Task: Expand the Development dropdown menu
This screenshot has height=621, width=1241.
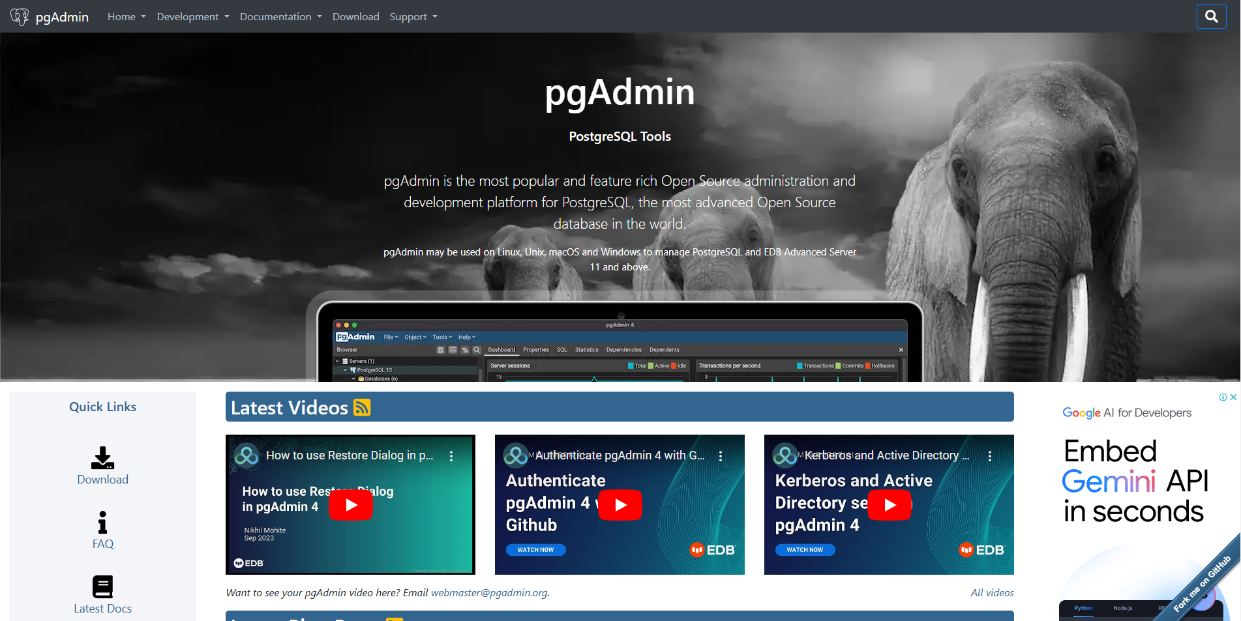Action: coord(193,16)
